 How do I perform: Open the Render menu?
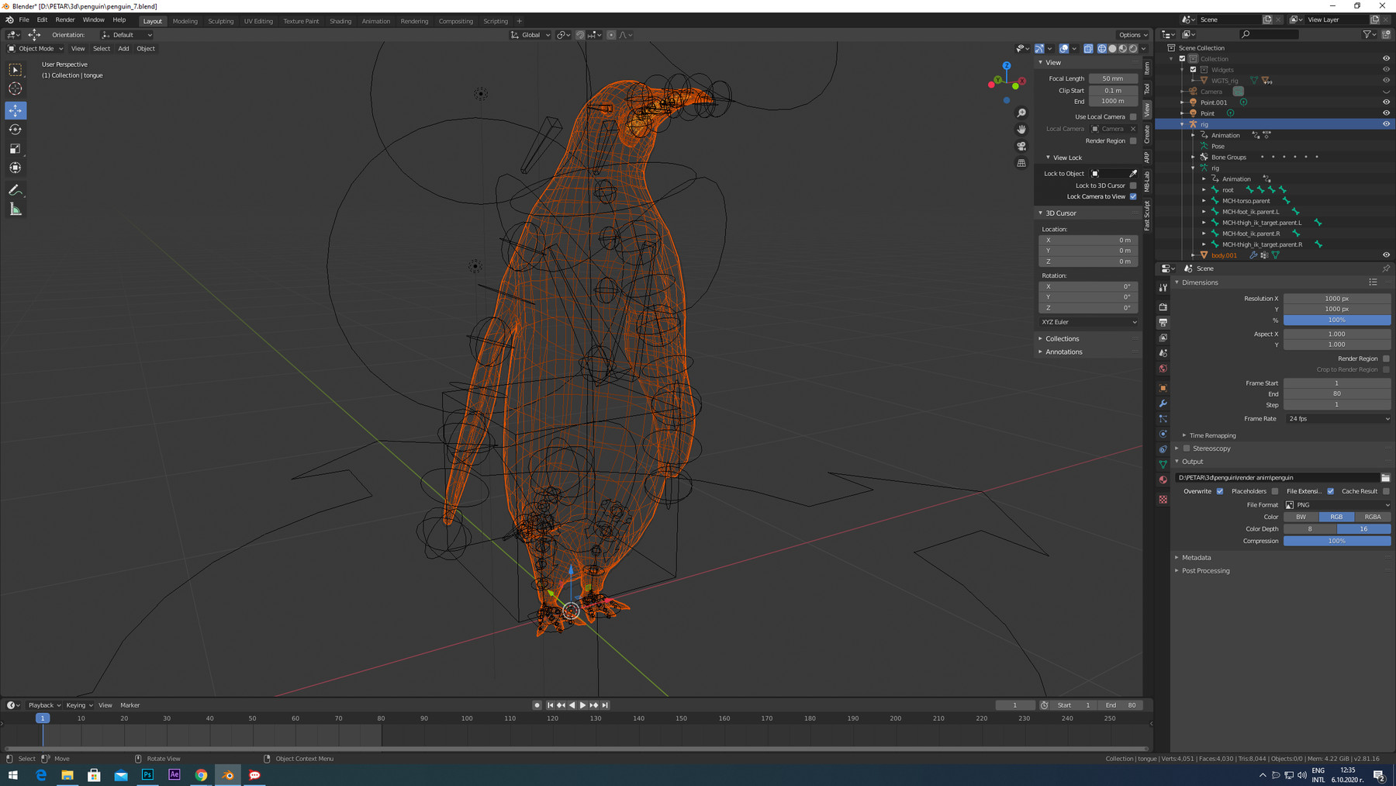click(x=64, y=19)
